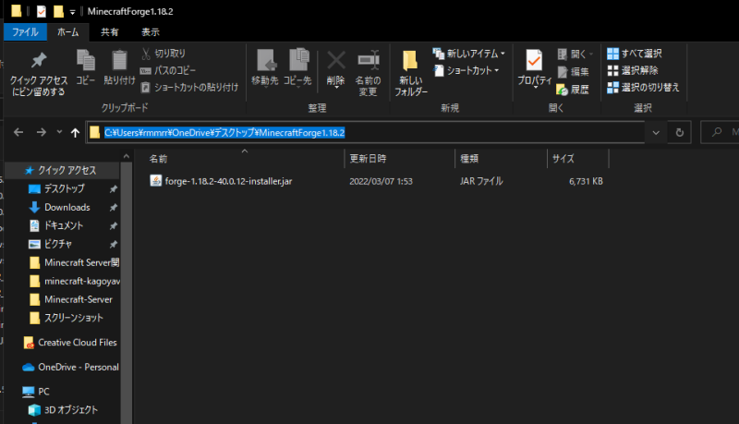Select Downloads in navigation pane
The width and height of the screenshot is (739, 424).
coord(65,207)
